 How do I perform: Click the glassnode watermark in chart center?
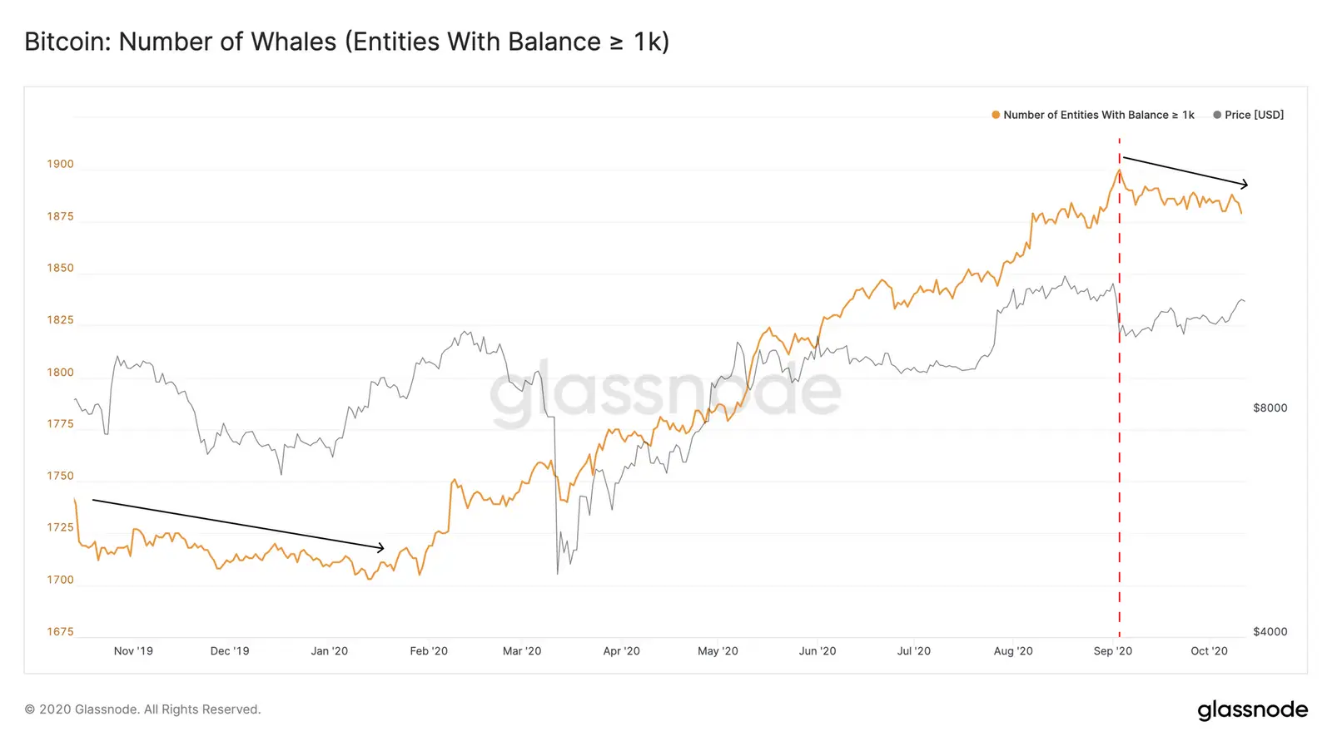coord(665,391)
